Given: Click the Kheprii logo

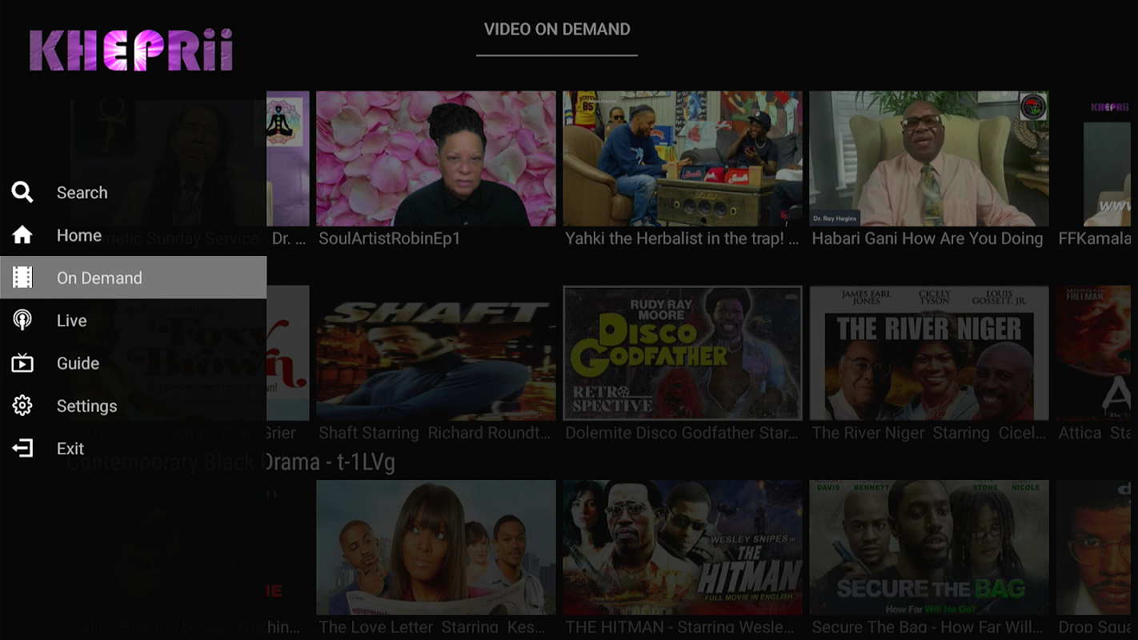Looking at the screenshot, I should pyautogui.click(x=131, y=50).
